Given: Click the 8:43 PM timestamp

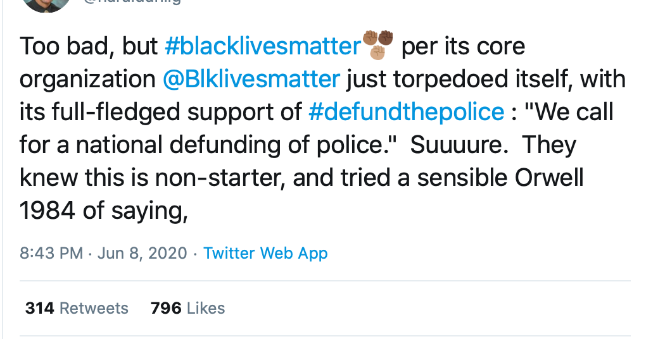Looking at the screenshot, I should (x=51, y=254).
